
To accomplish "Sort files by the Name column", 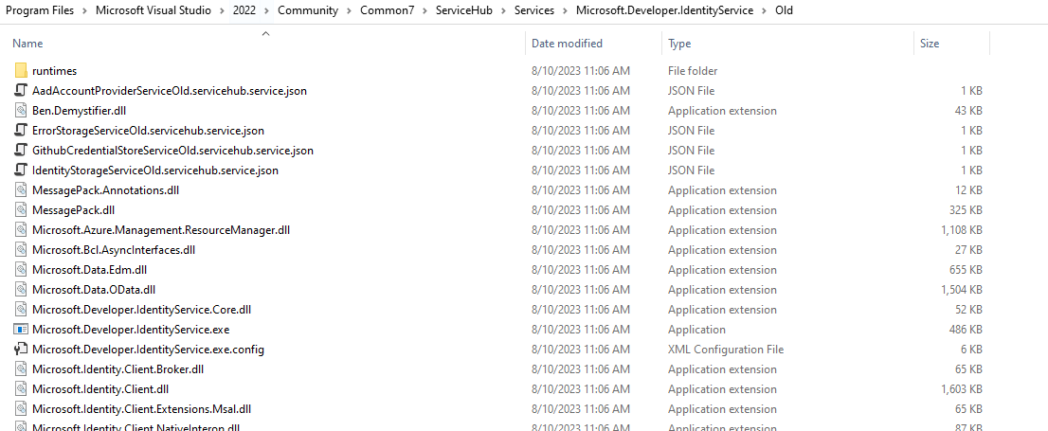I will pos(27,44).
